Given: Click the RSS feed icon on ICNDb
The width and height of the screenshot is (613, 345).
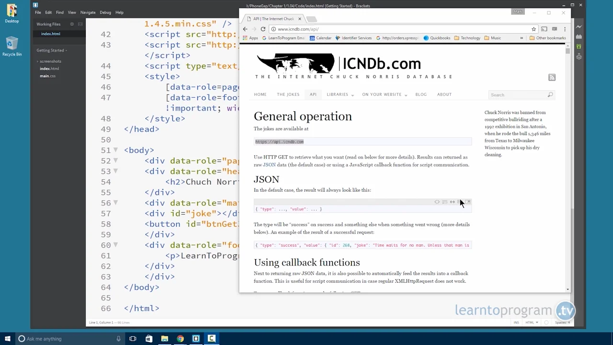Looking at the screenshot, I should coord(552,77).
